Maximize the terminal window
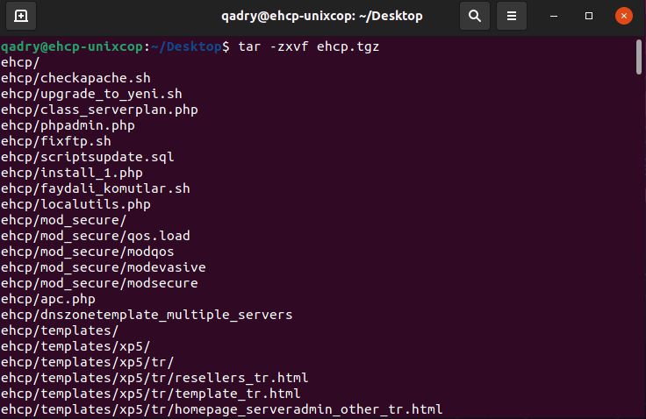This screenshot has height=419, width=646. click(589, 16)
